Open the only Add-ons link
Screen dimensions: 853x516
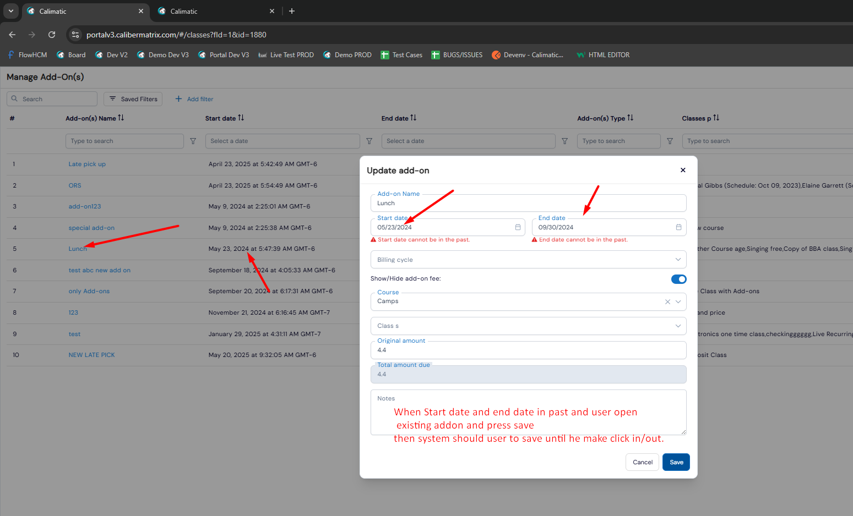point(89,291)
